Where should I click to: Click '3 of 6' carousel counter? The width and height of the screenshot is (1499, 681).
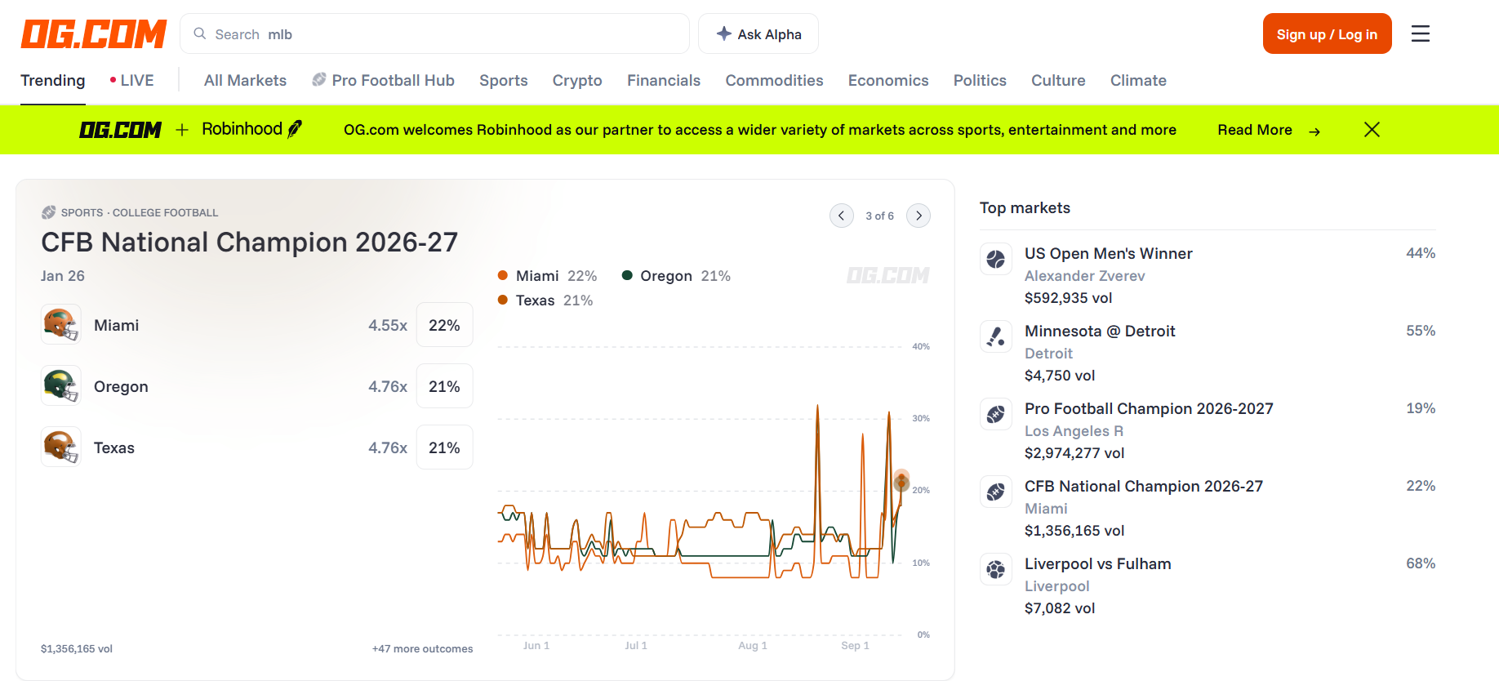pos(879,216)
